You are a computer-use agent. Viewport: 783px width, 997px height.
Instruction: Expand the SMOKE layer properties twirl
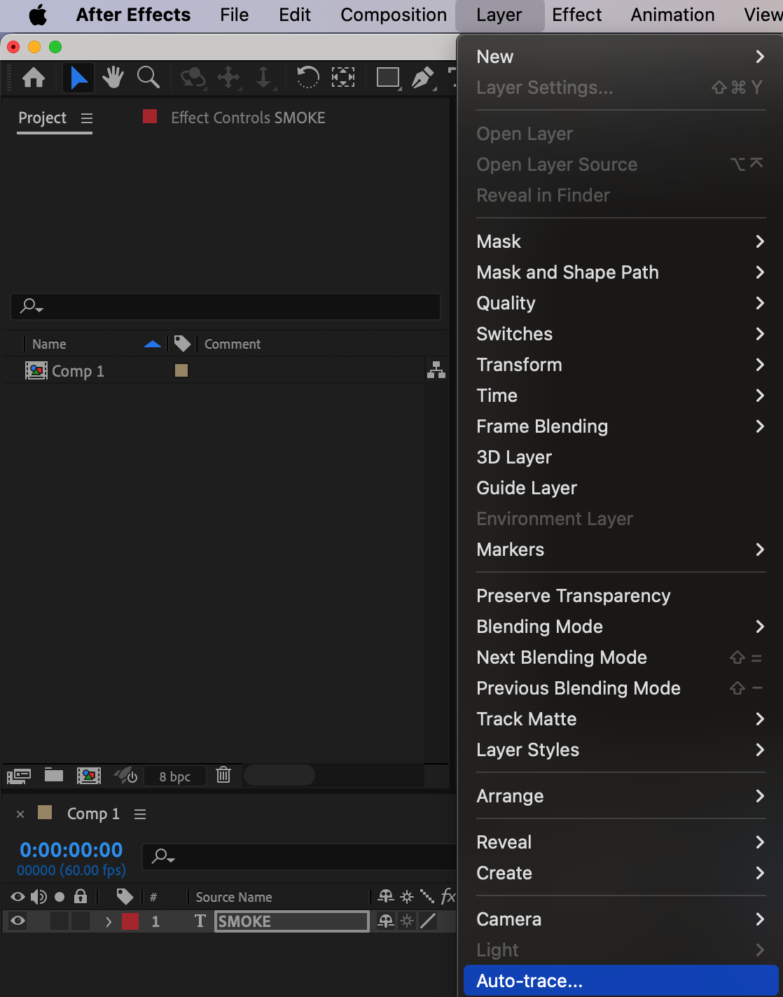109,921
